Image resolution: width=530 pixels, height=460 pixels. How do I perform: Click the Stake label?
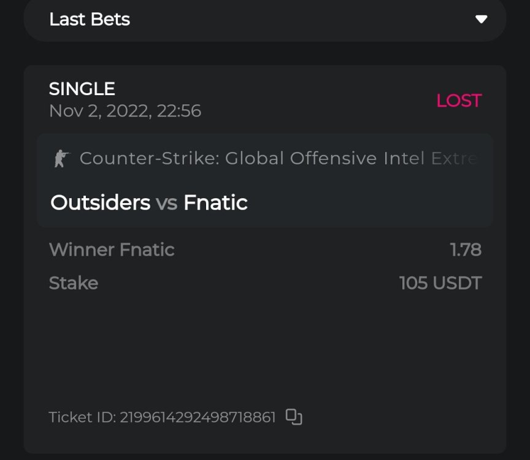(74, 283)
